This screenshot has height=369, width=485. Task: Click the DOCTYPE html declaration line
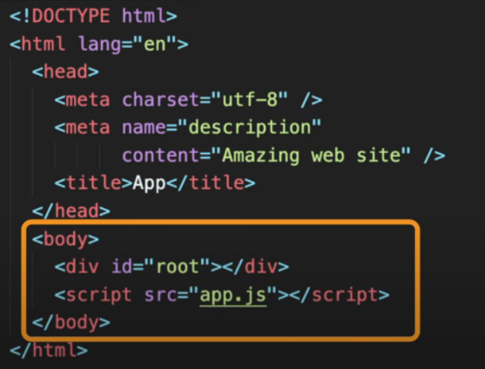(93, 16)
